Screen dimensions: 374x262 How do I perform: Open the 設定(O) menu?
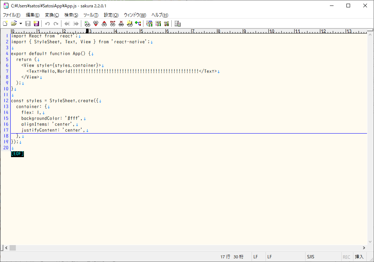click(x=111, y=15)
